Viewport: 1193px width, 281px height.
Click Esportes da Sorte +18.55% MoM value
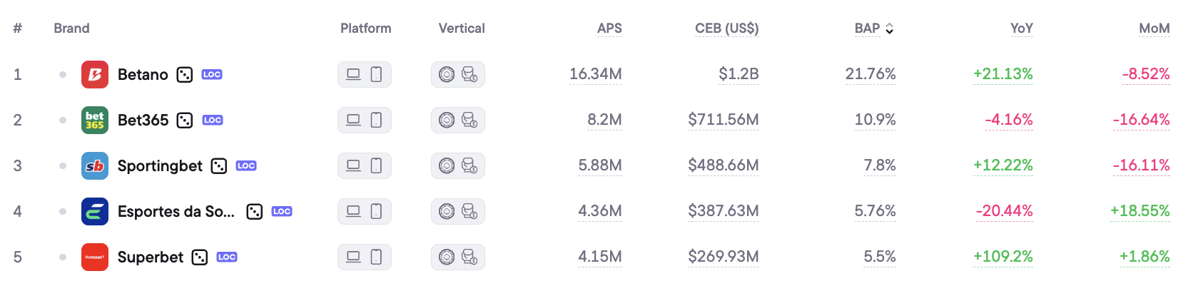tap(1140, 211)
